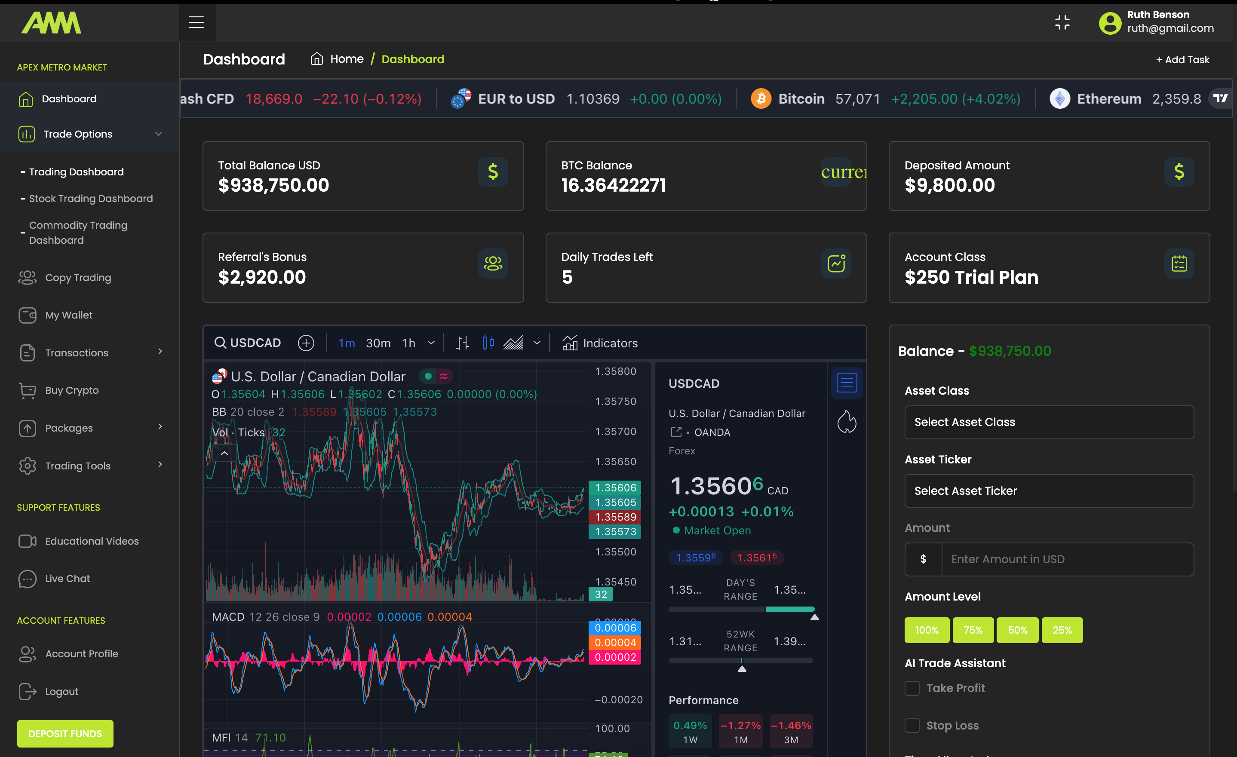Viewport: 1237px width, 757px height.
Task: Click the Enter Amount in USD field
Action: pos(1067,559)
